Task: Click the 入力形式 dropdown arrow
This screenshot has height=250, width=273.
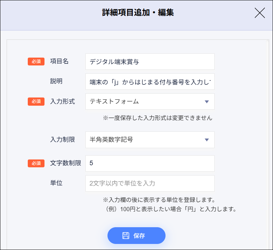Action: [207, 102]
